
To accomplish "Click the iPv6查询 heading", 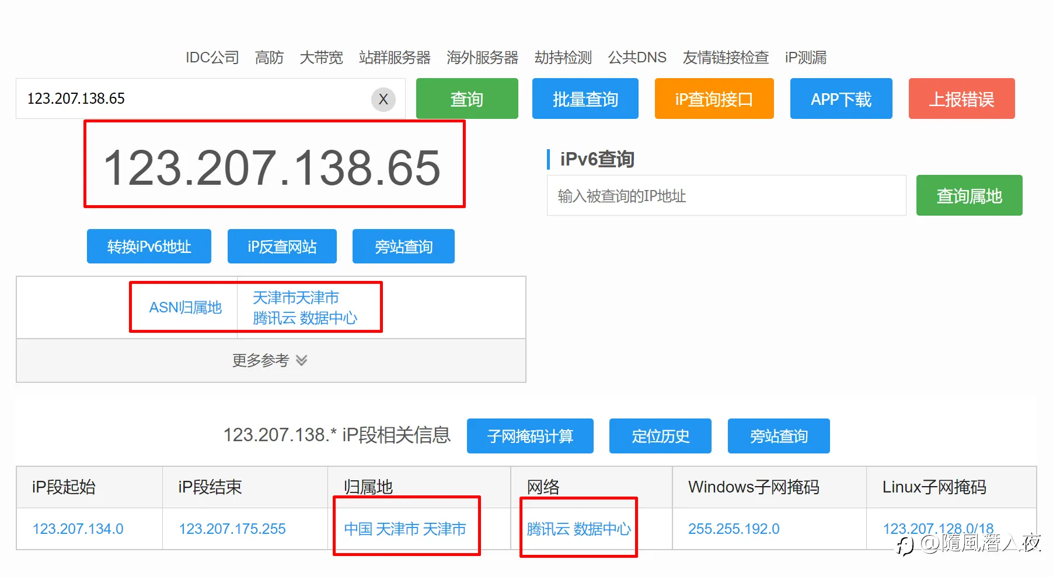I will coord(597,159).
